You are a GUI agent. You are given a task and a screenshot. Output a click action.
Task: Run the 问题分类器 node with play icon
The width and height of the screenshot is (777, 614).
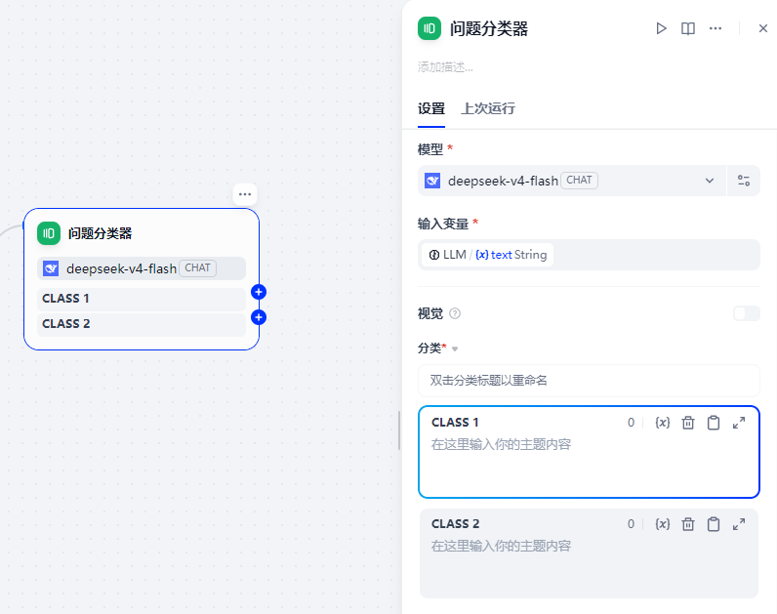click(661, 28)
